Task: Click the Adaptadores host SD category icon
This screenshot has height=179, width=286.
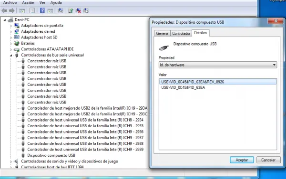Action: click(x=17, y=37)
